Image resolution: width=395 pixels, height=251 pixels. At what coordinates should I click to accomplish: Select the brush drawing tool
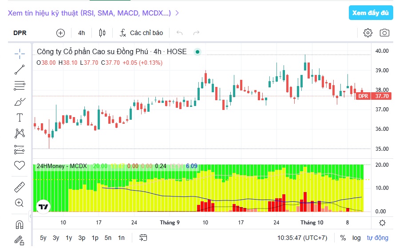(x=20, y=102)
